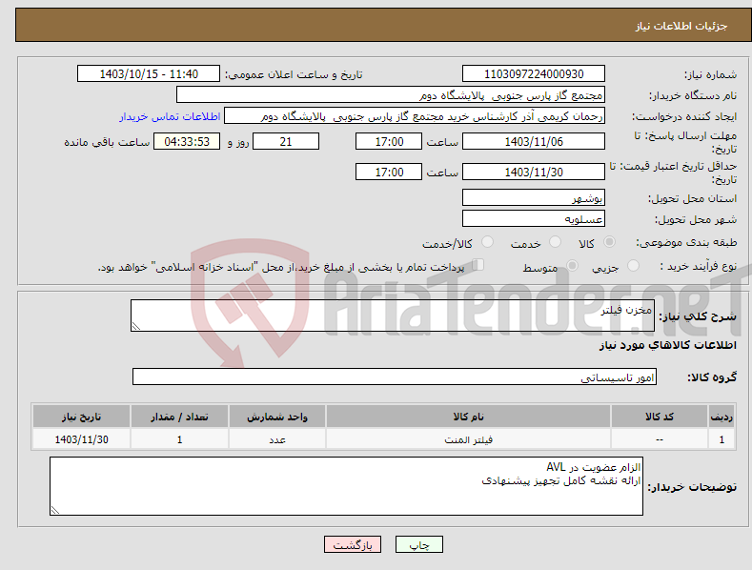Click the اطلاعات کالاهای مورد نیاز heading
Viewport: 752px width, 570px height.
click(x=667, y=345)
